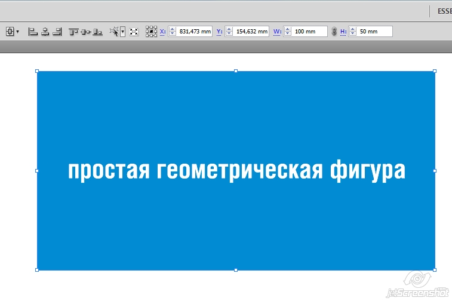
Task: Toggle Constrain Width and Height Proportions link
Action: (x=334, y=32)
